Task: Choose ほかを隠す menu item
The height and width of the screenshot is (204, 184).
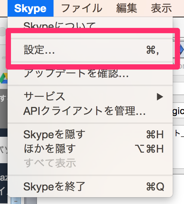Action: [x=90, y=149]
